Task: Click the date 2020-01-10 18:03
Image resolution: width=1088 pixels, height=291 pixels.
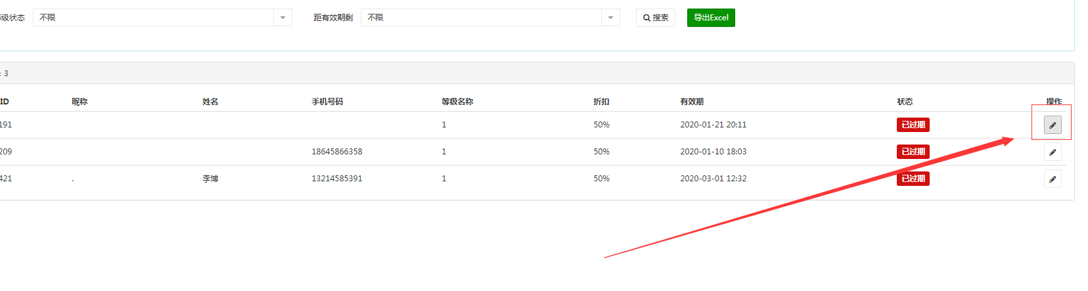Action: pos(714,152)
